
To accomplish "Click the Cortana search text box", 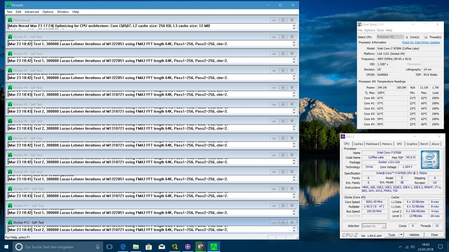I will 58,247.
